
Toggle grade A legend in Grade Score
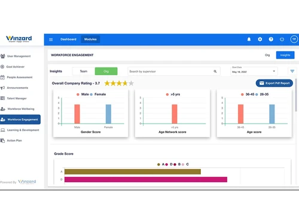click(x=161, y=164)
